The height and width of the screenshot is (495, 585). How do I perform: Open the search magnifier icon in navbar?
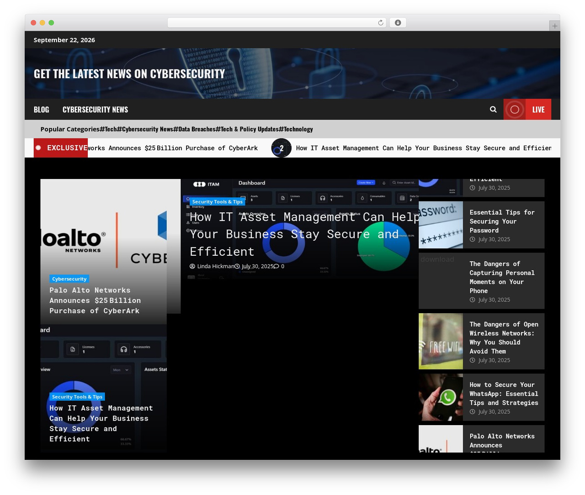493,110
